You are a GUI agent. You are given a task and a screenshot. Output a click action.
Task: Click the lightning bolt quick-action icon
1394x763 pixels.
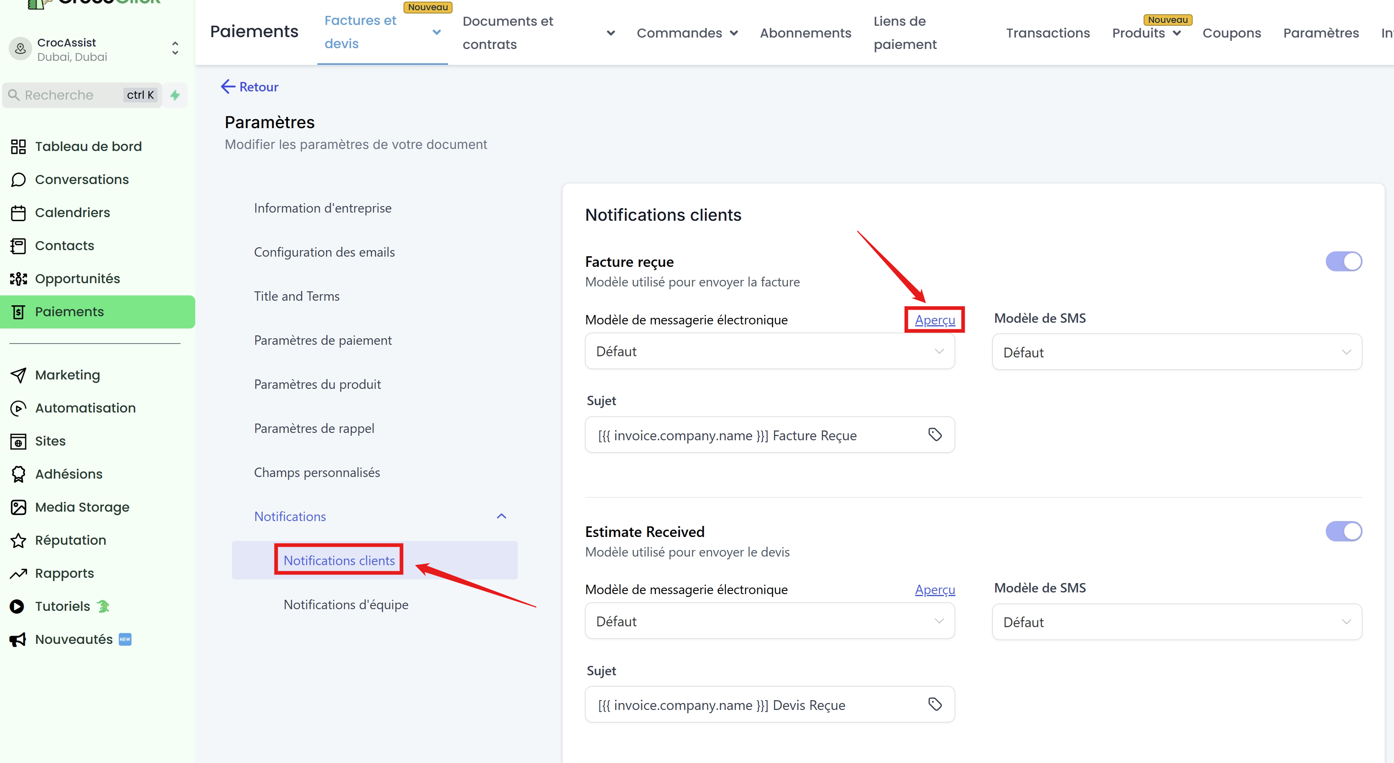pyautogui.click(x=175, y=95)
